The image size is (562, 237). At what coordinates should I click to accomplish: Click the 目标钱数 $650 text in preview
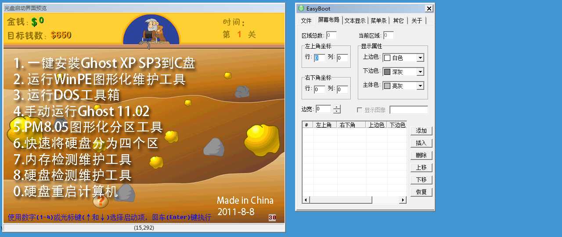coord(40,35)
